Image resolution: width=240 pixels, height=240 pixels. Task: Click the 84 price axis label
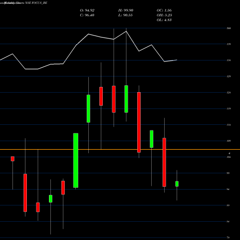(x=228, y=222)
